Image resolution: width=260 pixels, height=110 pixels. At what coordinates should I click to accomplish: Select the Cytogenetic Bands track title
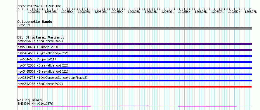(35, 22)
